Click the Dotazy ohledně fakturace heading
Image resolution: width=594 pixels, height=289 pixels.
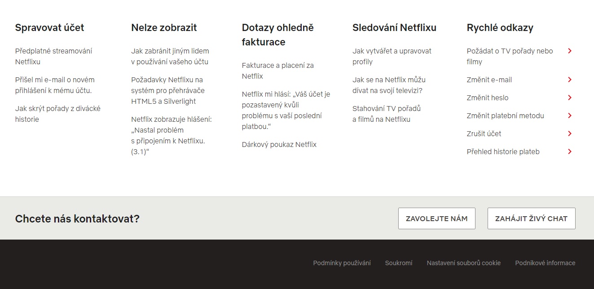278,35
